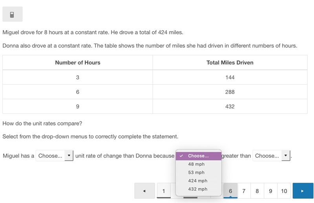
Task: Advance with the blue next arrow
Action: [303, 191]
